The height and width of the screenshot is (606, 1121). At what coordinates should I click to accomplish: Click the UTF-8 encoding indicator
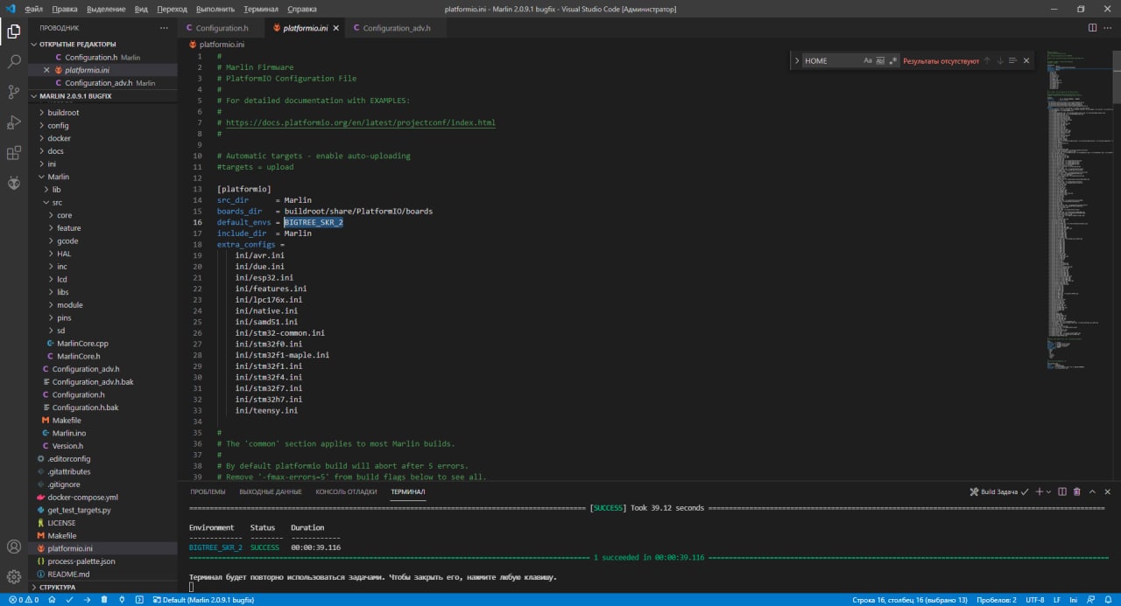coord(1034,600)
